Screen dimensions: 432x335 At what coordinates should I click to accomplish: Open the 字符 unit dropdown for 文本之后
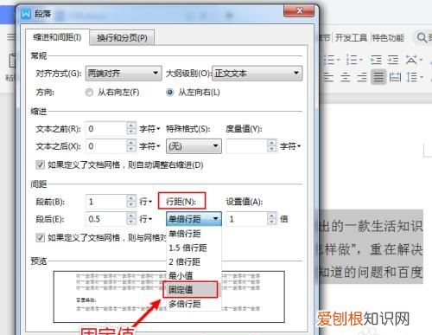(x=149, y=146)
